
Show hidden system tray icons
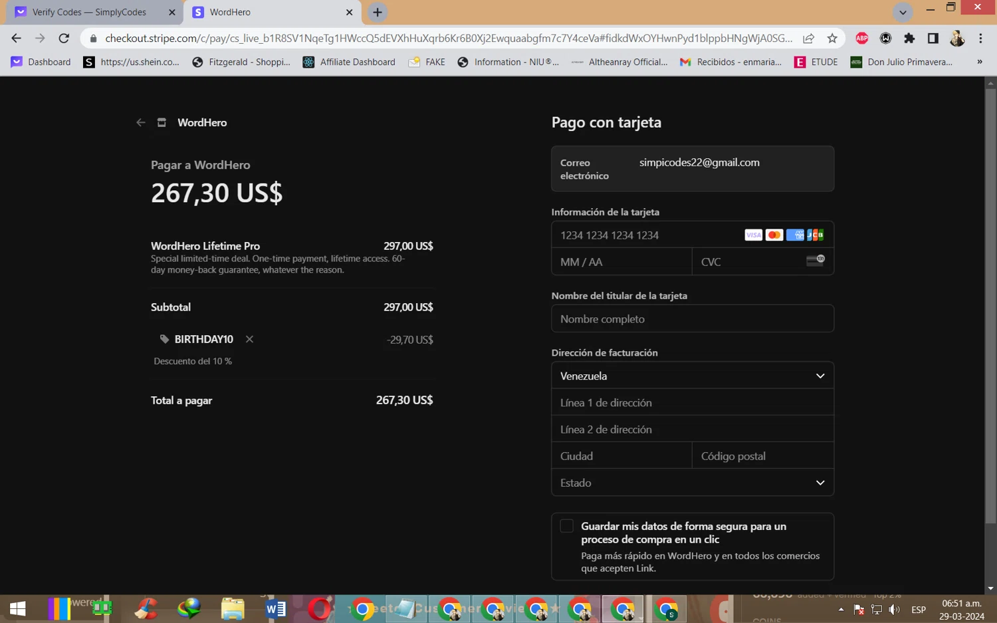(841, 609)
